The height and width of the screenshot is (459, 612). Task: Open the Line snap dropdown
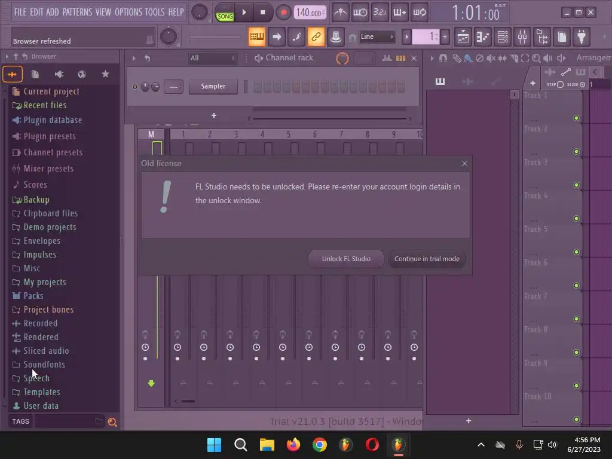click(377, 36)
